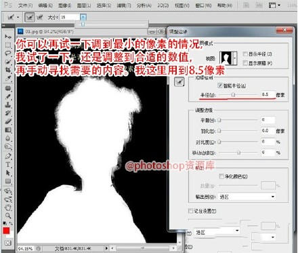
Task: Click the 移动边缘 shift edge slider
Action: [238, 153]
